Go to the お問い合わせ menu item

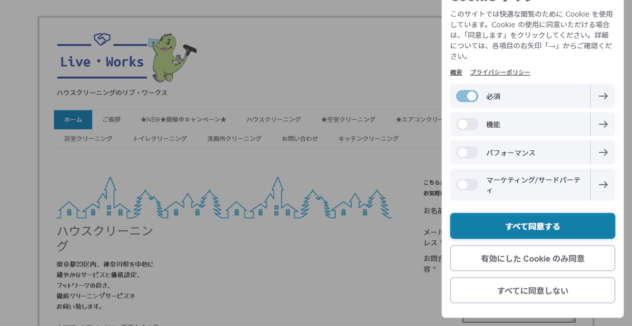[300, 139]
